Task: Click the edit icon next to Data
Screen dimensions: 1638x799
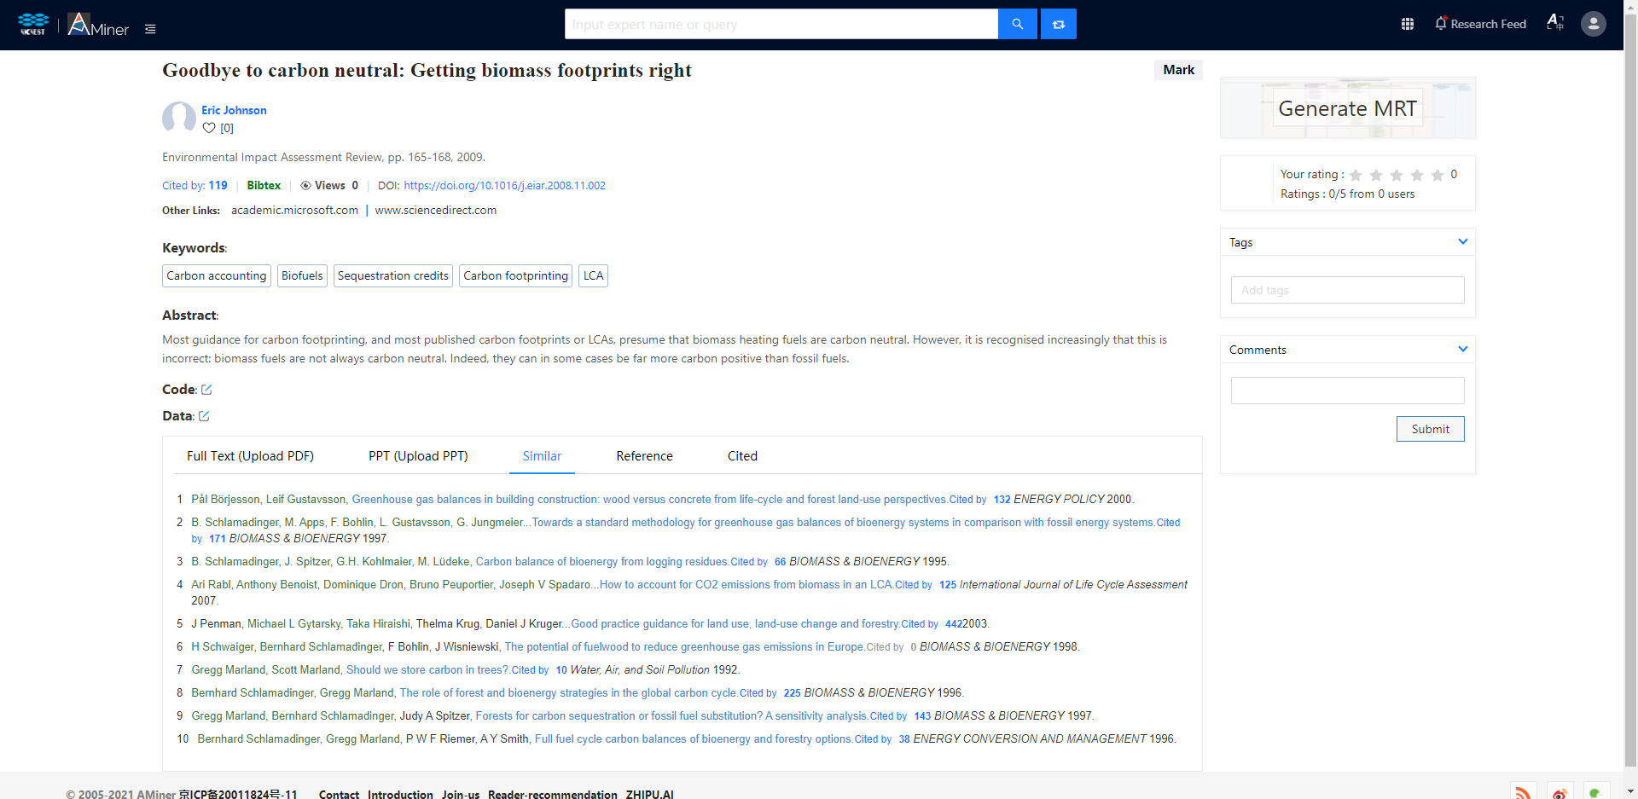Action: pos(204,416)
